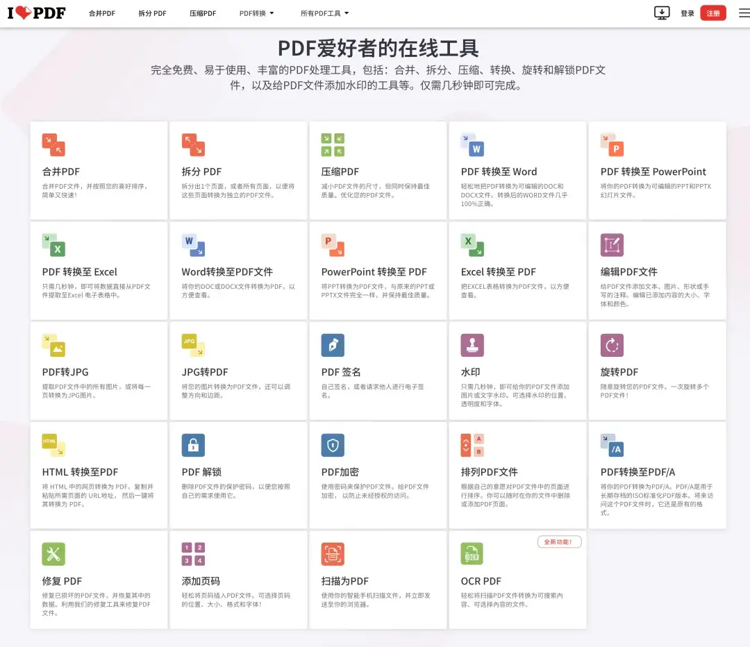Select the PDF 转换至 Excel title
Image resolution: width=750 pixels, height=647 pixels.
79,272
